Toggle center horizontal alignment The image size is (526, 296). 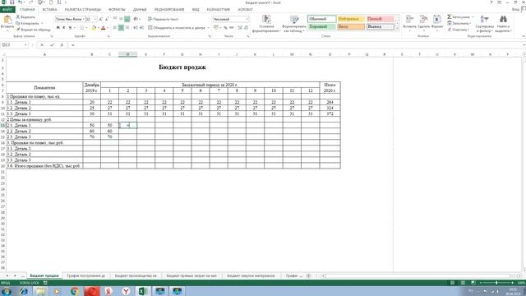click(x=121, y=27)
